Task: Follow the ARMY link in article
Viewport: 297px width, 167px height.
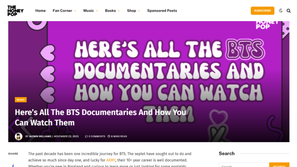Action: click(x=111, y=160)
